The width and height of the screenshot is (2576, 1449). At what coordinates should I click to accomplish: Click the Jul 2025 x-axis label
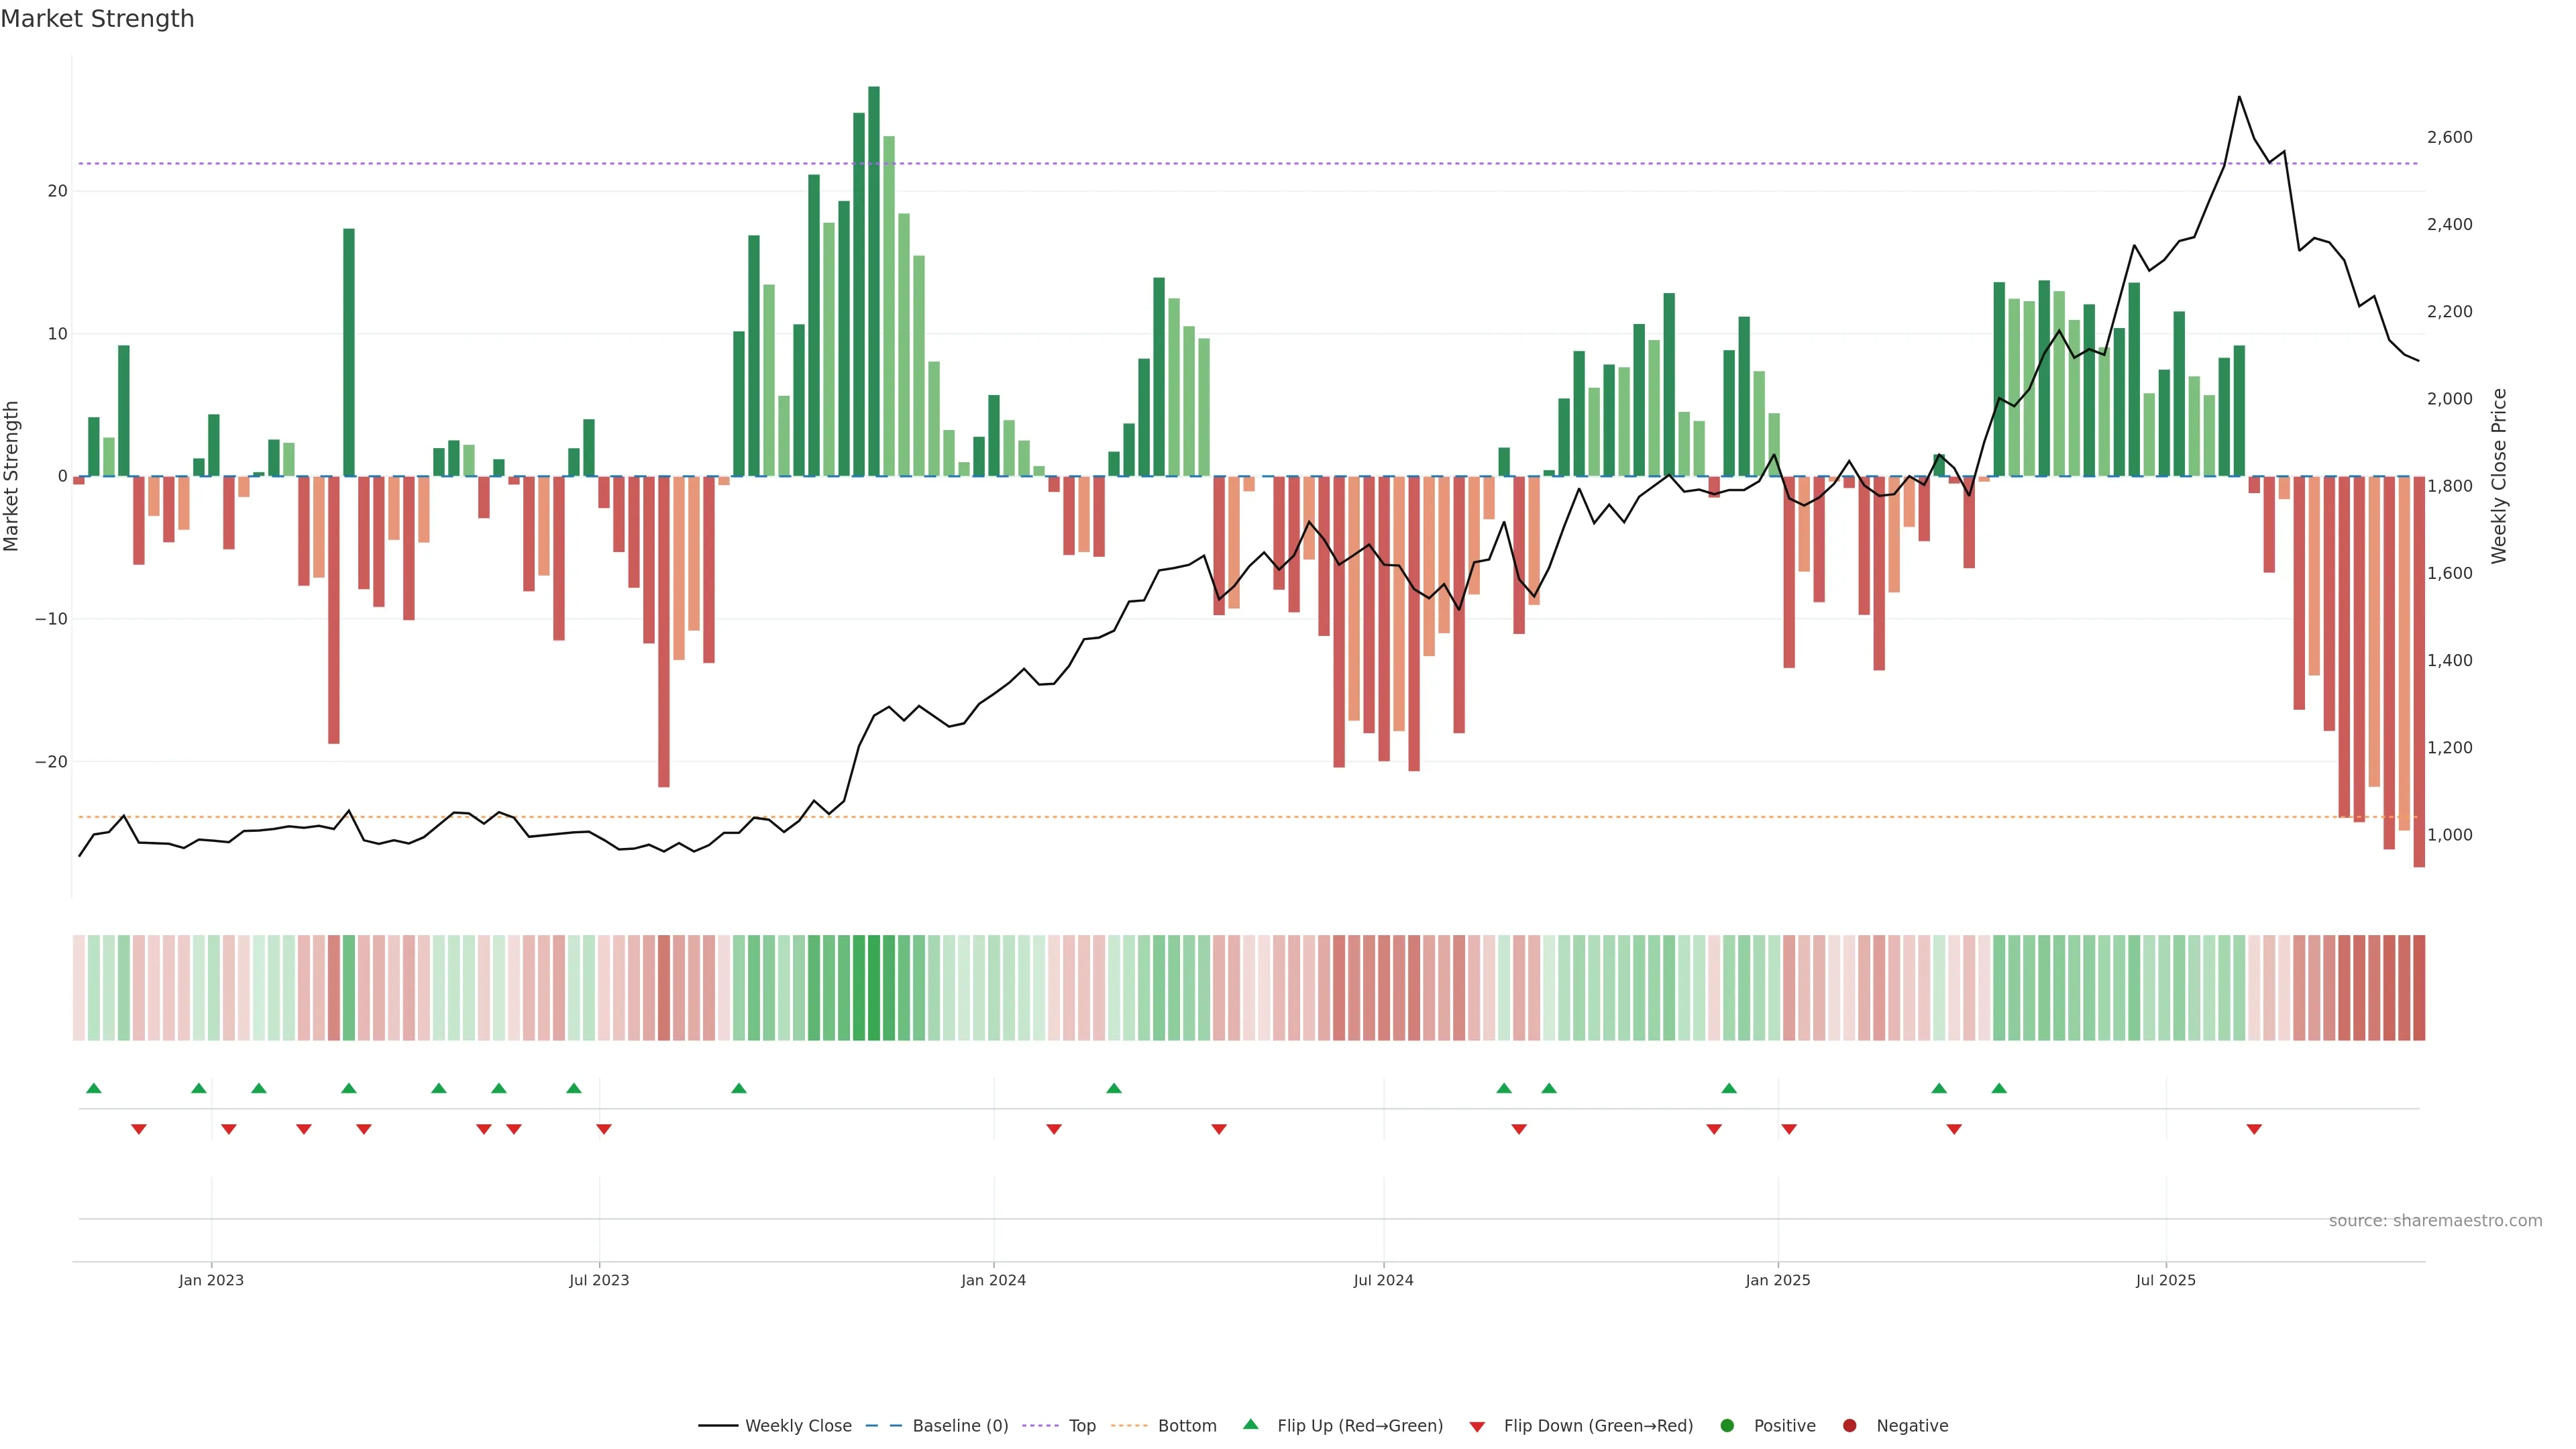[x=2165, y=1280]
